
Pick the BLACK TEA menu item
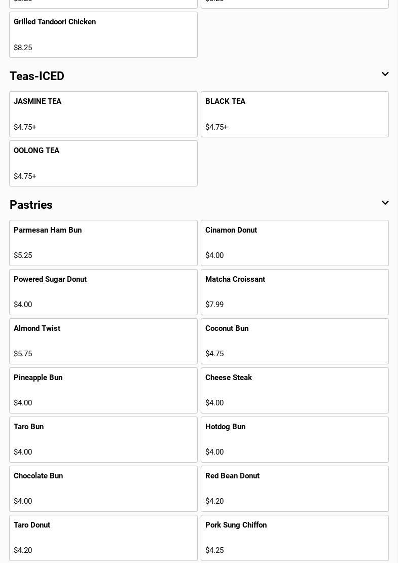click(x=295, y=114)
